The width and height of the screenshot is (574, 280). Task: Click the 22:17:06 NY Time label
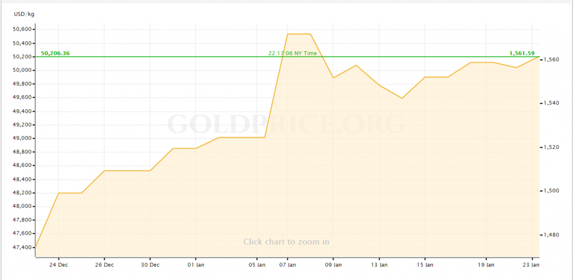click(292, 53)
